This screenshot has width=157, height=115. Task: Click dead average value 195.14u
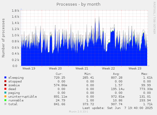118,89
